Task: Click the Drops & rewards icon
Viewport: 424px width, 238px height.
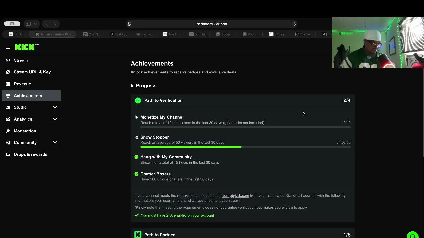Action: coord(8,154)
